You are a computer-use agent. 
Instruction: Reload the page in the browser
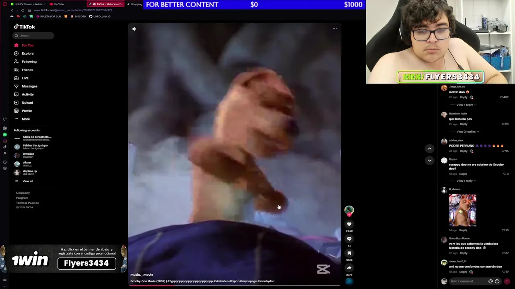23,10
